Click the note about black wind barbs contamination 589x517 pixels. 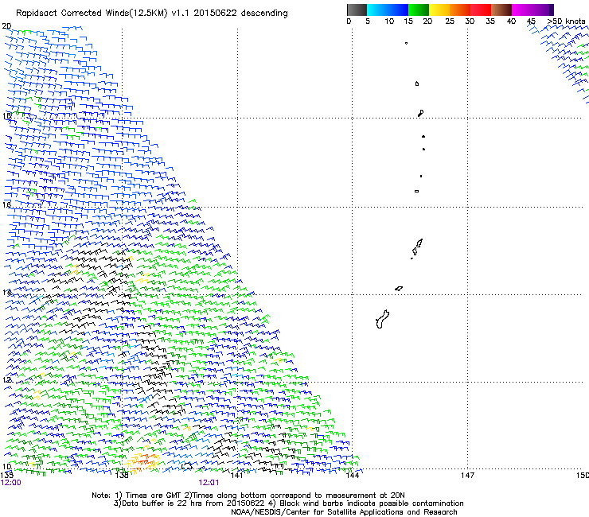[x=366, y=503]
